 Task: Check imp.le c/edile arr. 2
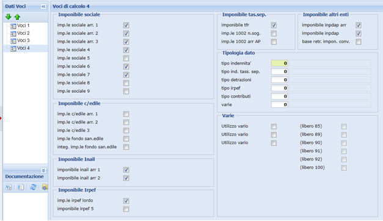(x=126, y=122)
